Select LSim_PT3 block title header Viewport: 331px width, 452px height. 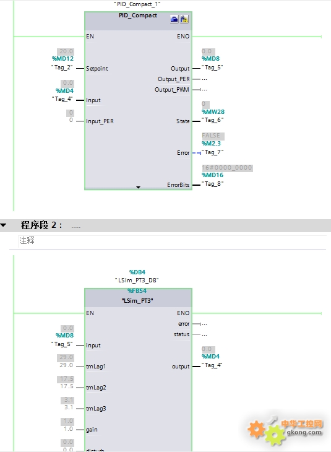137,301
